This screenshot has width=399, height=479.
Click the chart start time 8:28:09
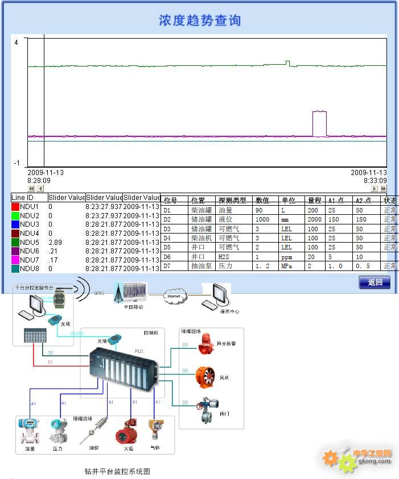pos(39,181)
